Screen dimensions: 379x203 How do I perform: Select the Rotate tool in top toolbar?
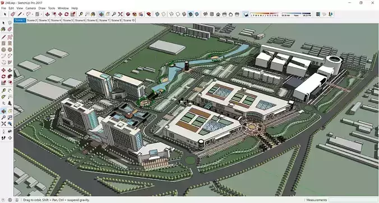pyautogui.click(x=67, y=14)
